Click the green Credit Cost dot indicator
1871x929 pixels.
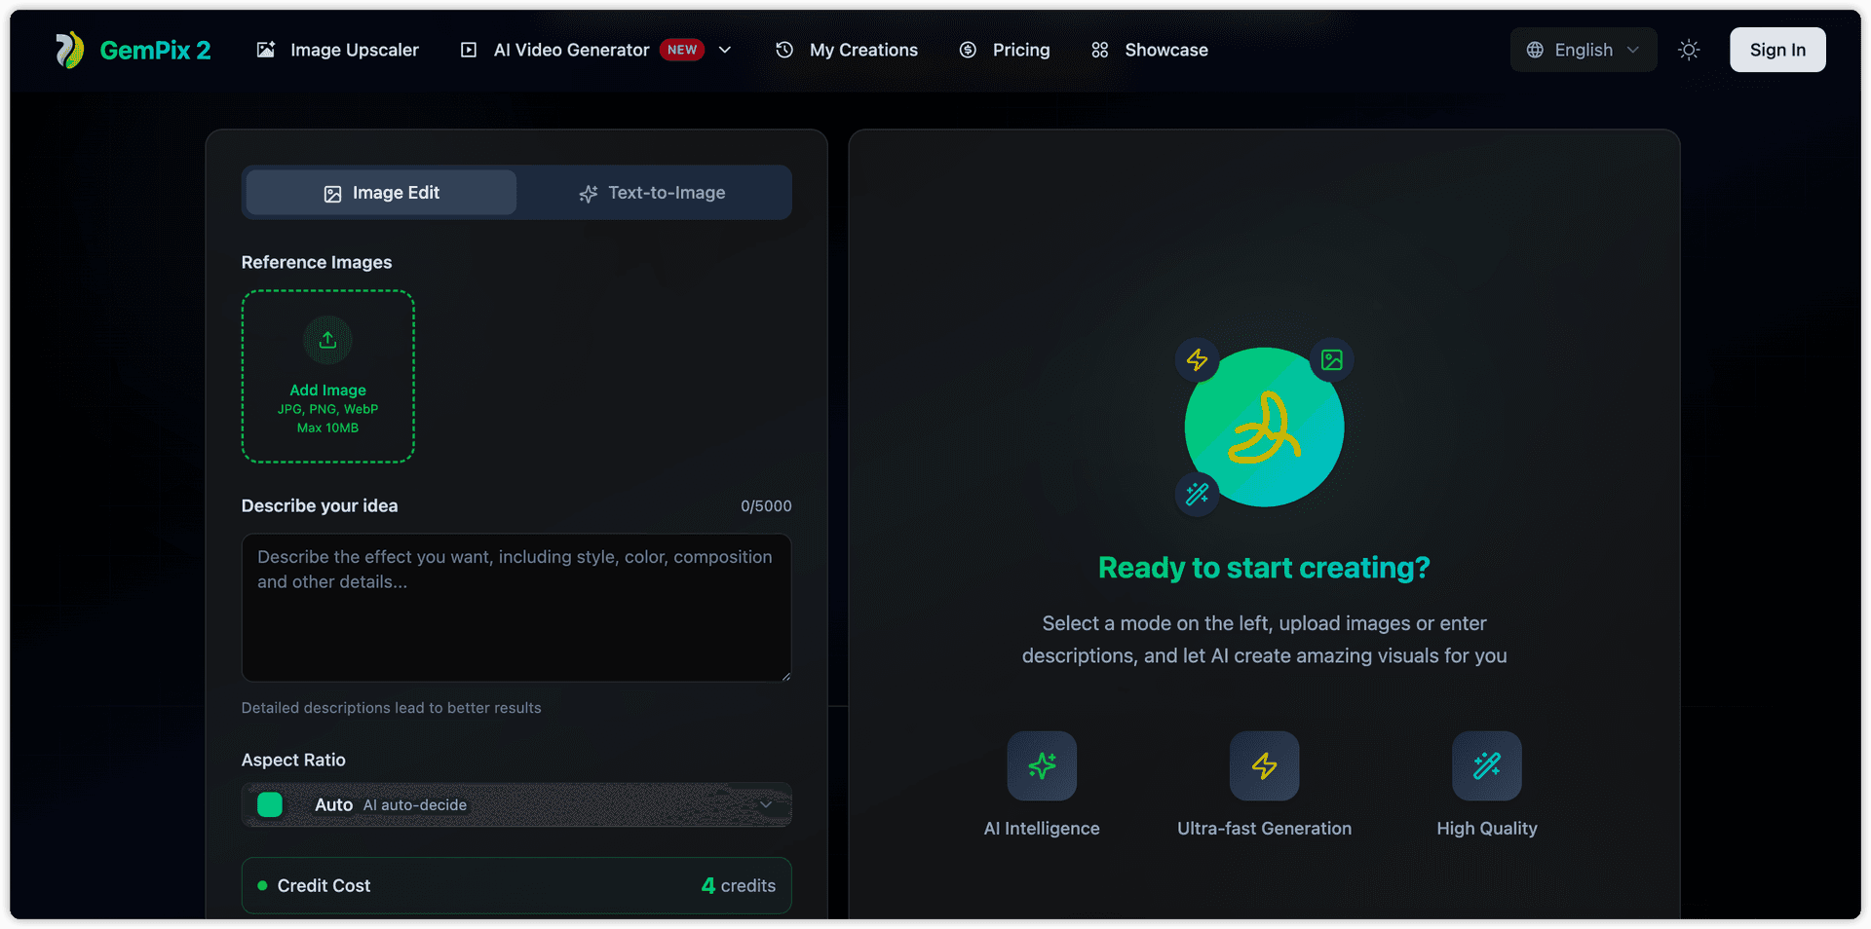click(262, 885)
